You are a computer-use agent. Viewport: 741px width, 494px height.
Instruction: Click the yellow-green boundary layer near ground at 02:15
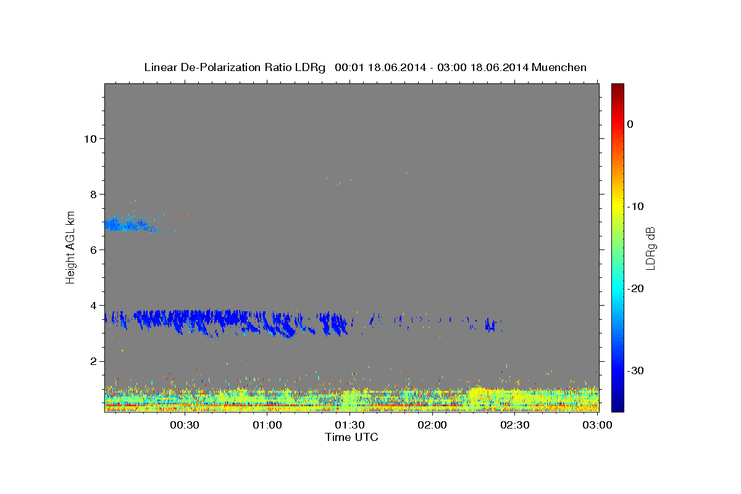tap(479, 398)
